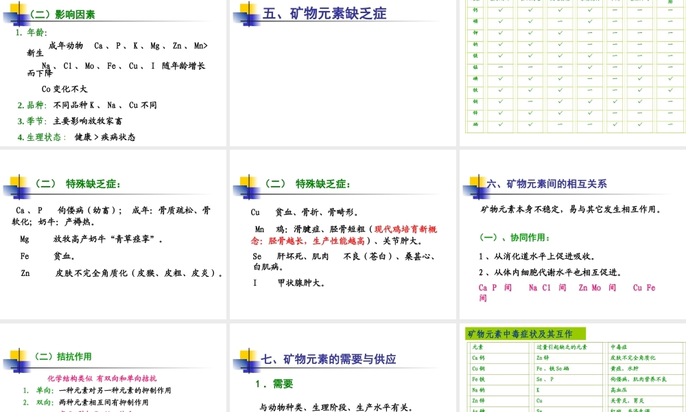Click the checkmark in the 锰 row
This screenshot has width=686, height=412.
590,67
